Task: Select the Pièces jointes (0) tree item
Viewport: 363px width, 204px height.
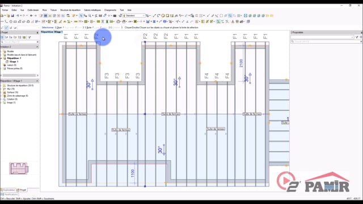Action: click(15, 69)
